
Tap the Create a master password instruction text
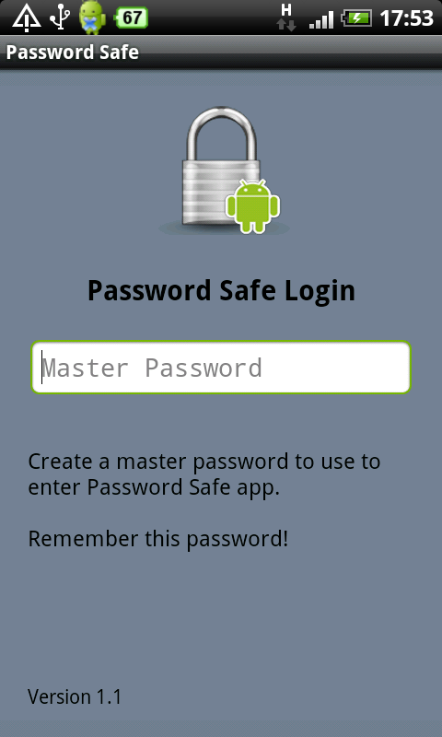204,474
